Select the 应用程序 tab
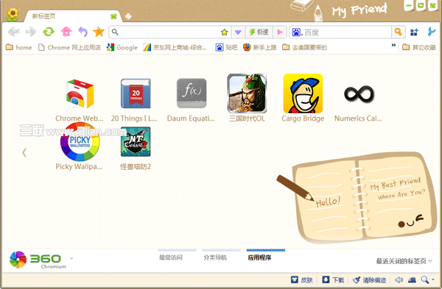The width and height of the screenshot is (442, 289). coord(259,257)
